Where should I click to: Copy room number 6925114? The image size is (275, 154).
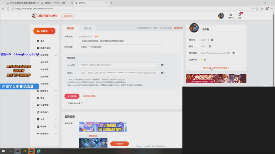pos(212,40)
